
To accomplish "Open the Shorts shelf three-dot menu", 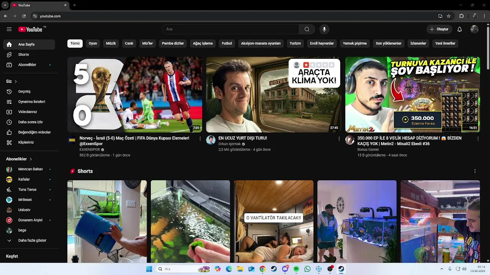I will pos(475,171).
